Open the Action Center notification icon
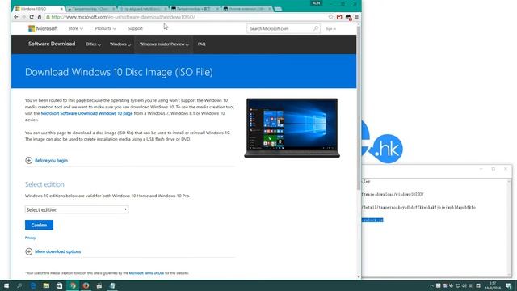Viewport: 517px width, 291px height. point(508,285)
